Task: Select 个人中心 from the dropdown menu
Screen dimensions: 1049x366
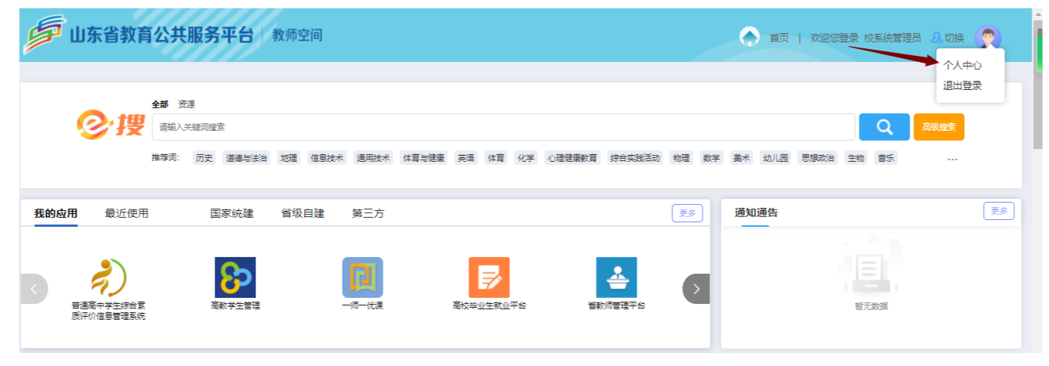Action: tap(962, 66)
